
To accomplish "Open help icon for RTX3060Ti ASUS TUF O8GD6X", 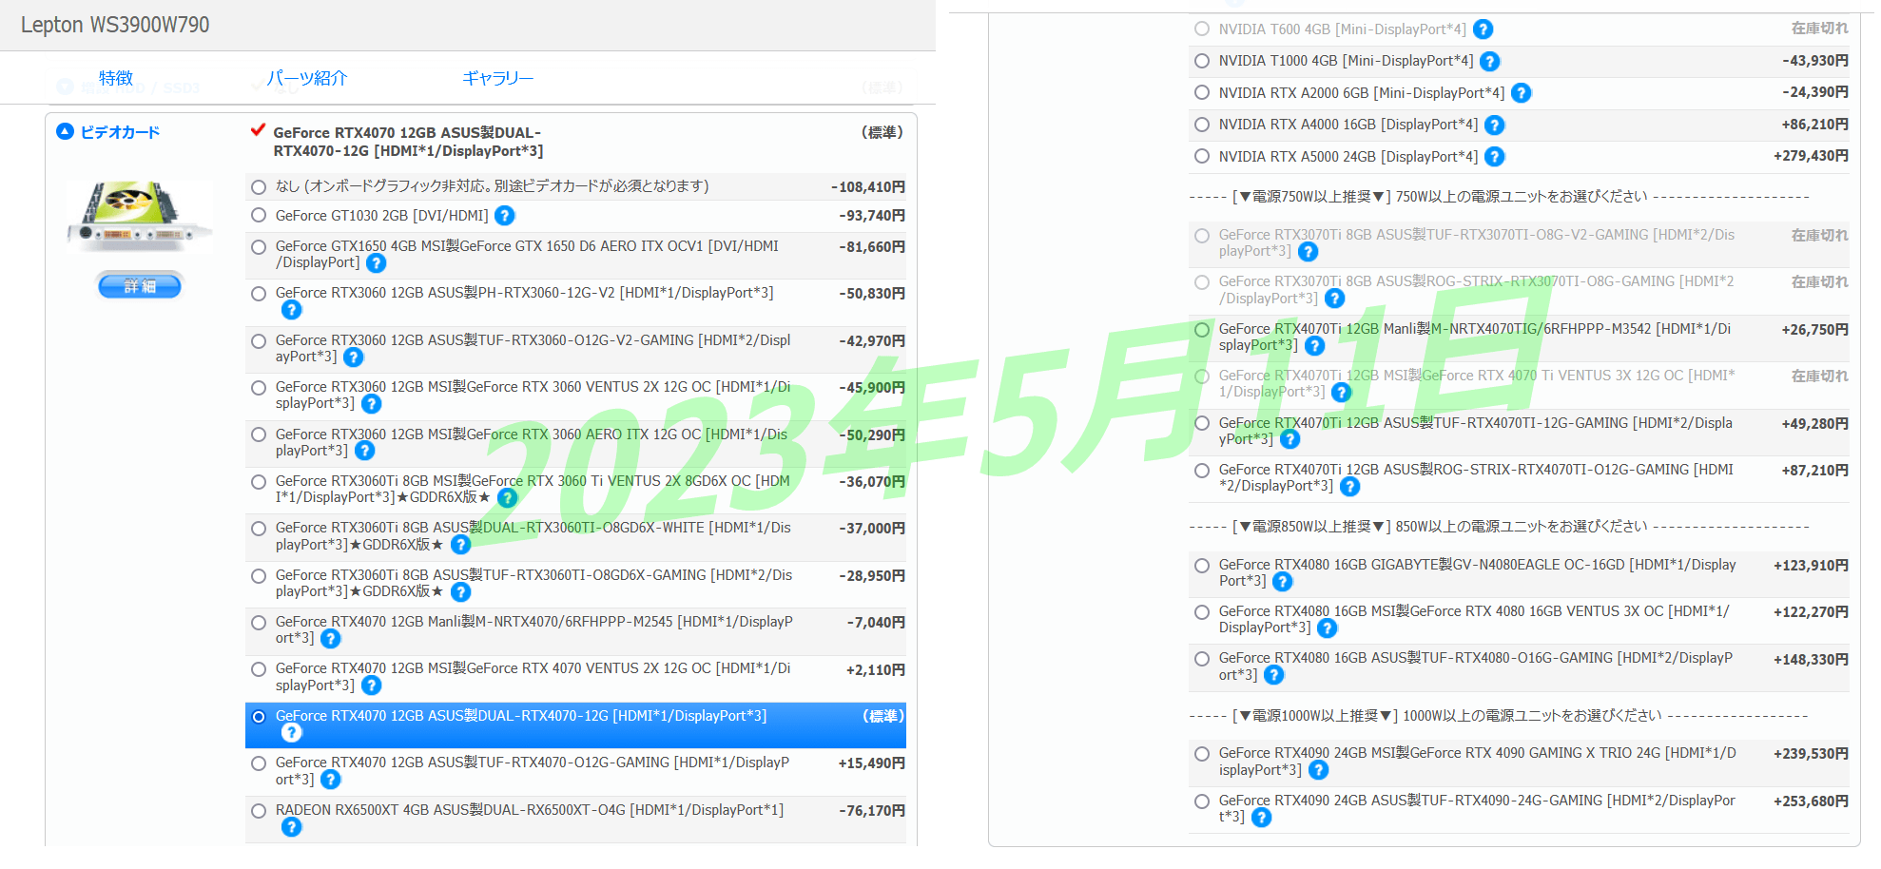I will [461, 591].
